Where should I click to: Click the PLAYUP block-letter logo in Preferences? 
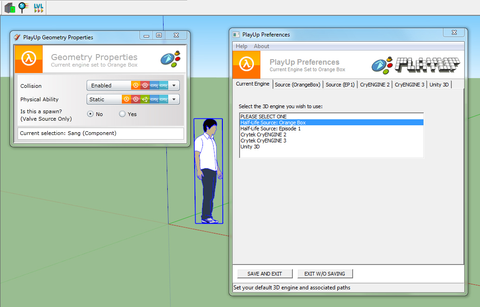pyautogui.click(x=427, y=65)
